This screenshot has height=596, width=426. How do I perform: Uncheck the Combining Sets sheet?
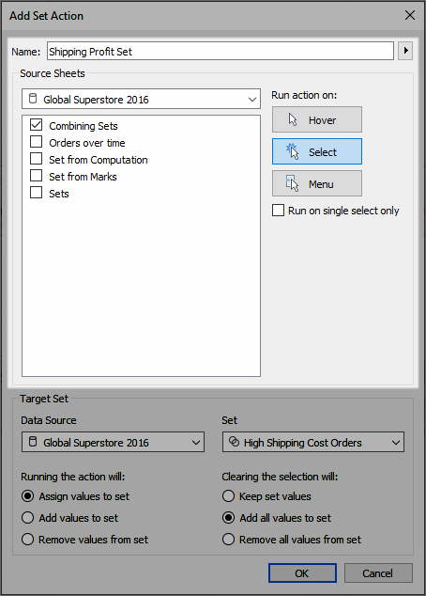coord(36,125)
